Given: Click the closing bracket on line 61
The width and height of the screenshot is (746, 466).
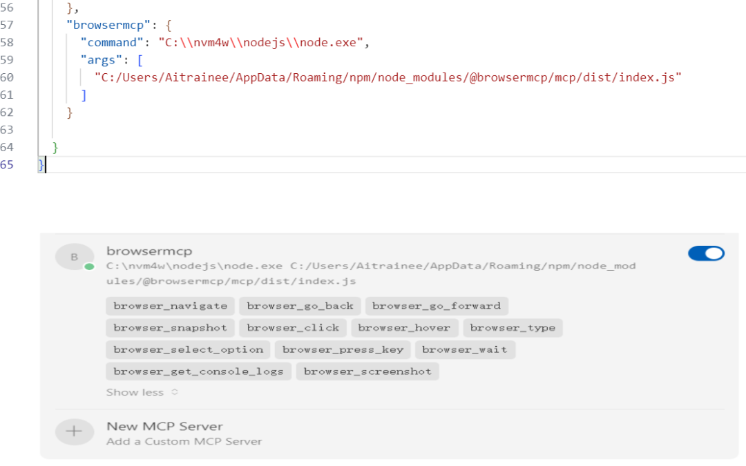Looking at the screenshot, I should pyautogui.click(x=84, y=95).
